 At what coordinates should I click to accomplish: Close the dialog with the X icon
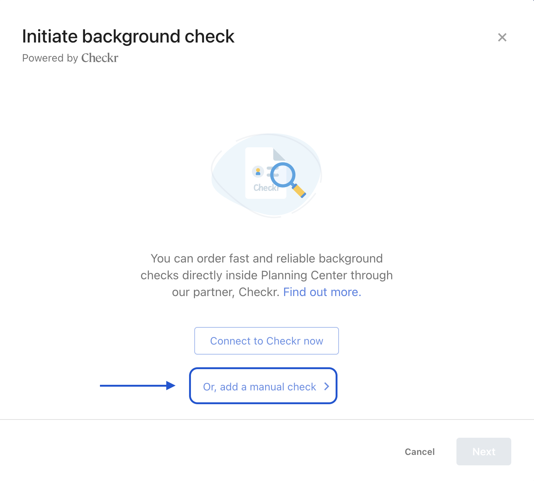[x=502, y=37]
